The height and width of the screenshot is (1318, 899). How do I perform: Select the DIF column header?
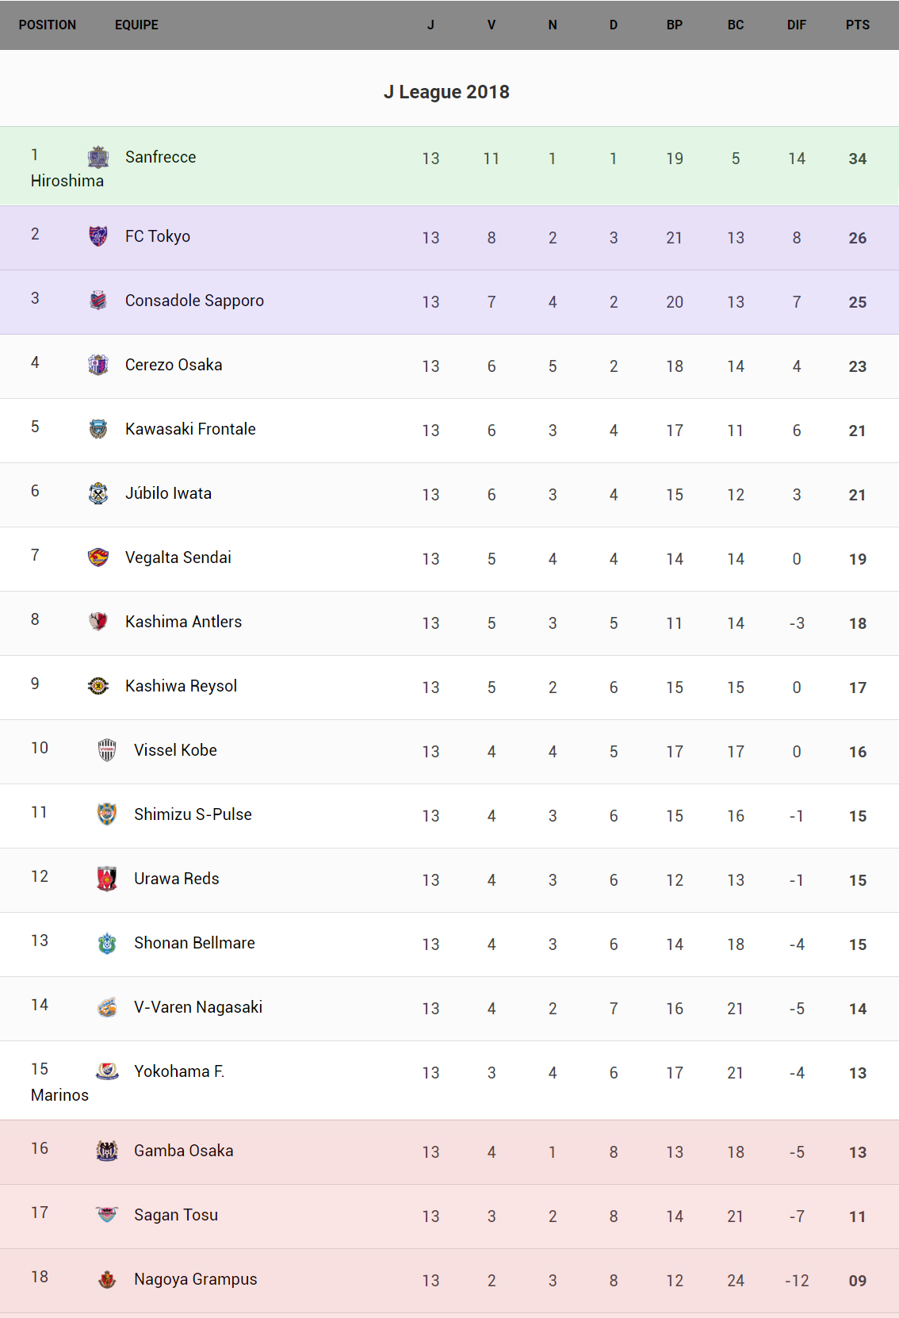pos(796,25)
